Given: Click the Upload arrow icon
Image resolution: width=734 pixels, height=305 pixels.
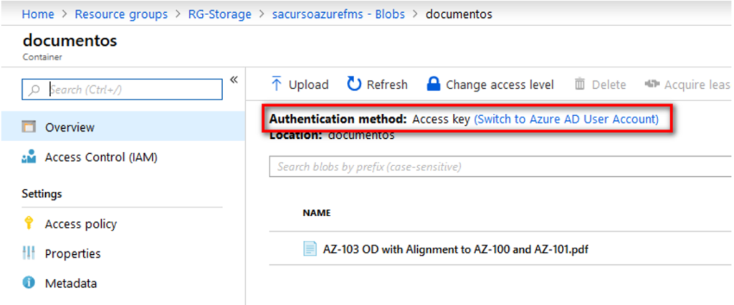Looking at the screenshot, I should click(x=277, y=84).
